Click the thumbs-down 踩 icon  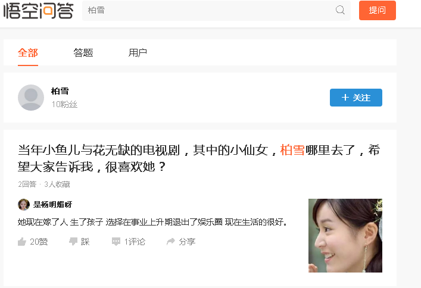coord(73,242)
